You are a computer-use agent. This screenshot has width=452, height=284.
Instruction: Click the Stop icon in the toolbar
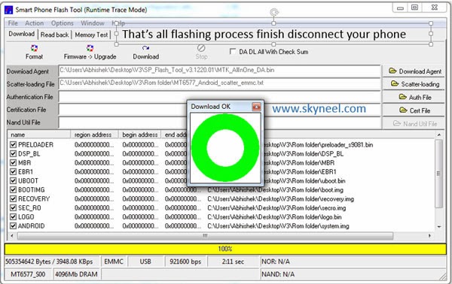tap(201, 48)
